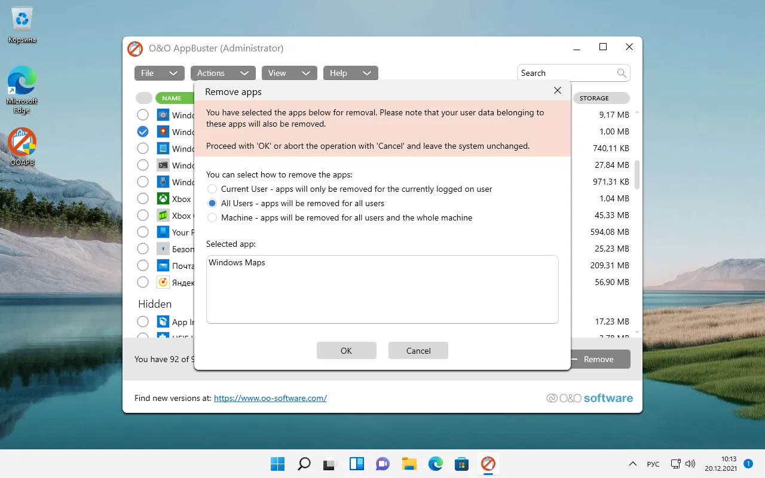Image resolution: width=765 pixels, height=478 pixels.
Task: Select the Microsoft Edge desktop shortcut
Action: pyautogui.click(x=22, y=90)
